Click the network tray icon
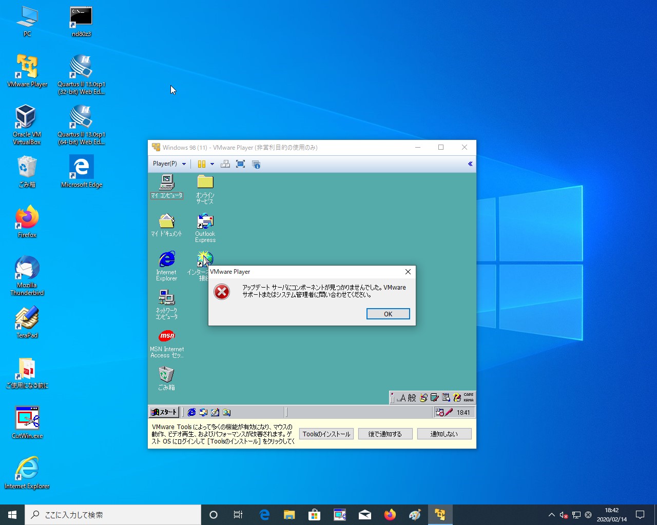The height and width of the screenshot is (525, 657). pos(576,515)
